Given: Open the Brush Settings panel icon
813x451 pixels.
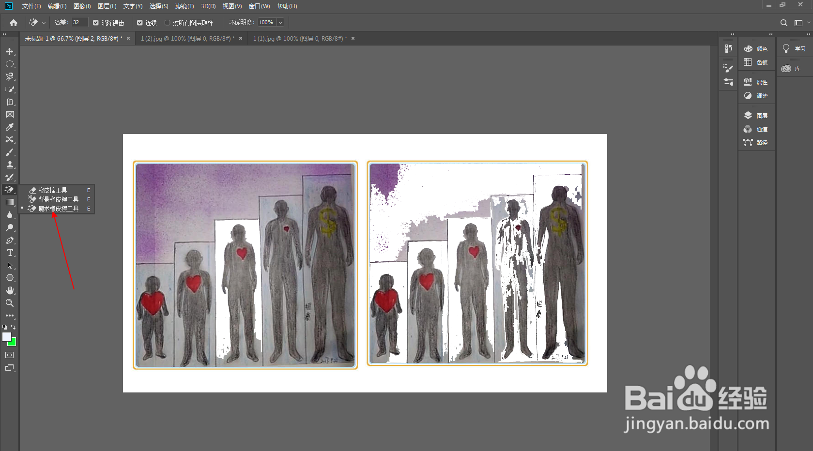Looking at the screenshot, I should pyautogui.click(x=728, y=69).
